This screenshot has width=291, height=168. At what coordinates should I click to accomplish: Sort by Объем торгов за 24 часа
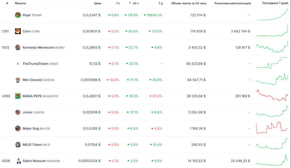click(188, 3)
